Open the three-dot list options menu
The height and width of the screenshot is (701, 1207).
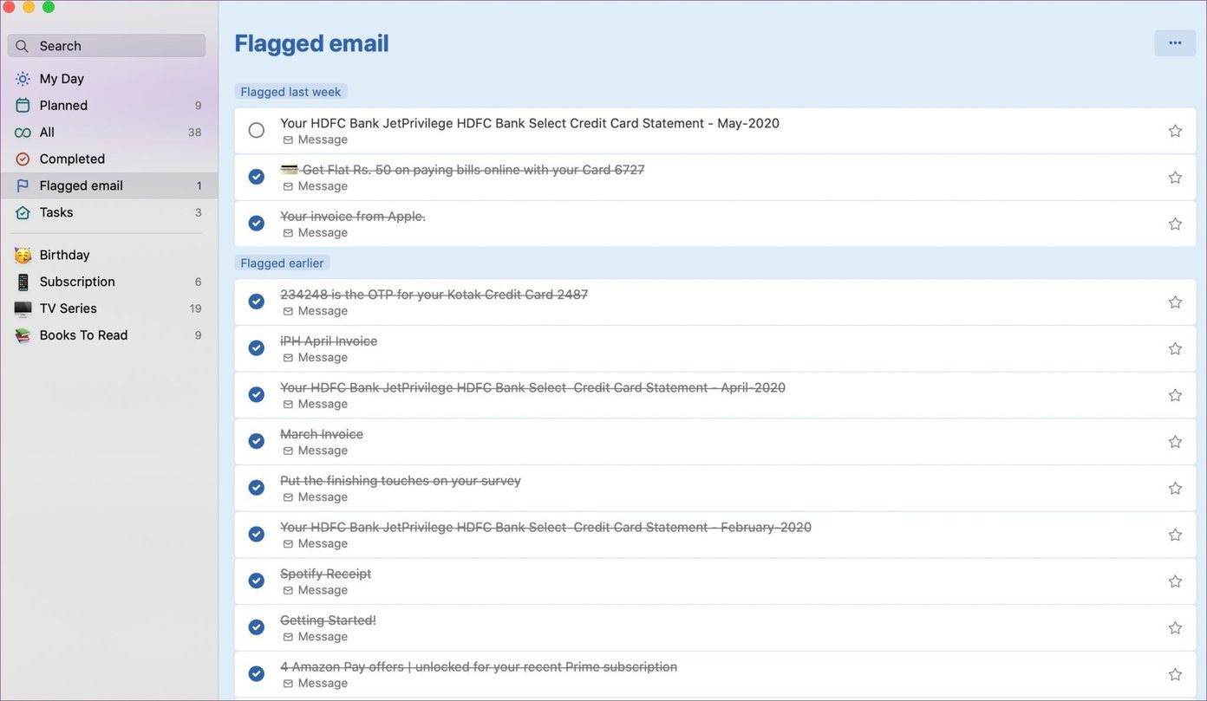click(1175, 43)
